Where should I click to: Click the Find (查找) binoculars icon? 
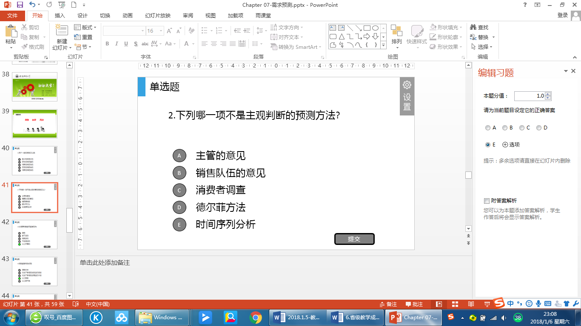pos(473,27)
